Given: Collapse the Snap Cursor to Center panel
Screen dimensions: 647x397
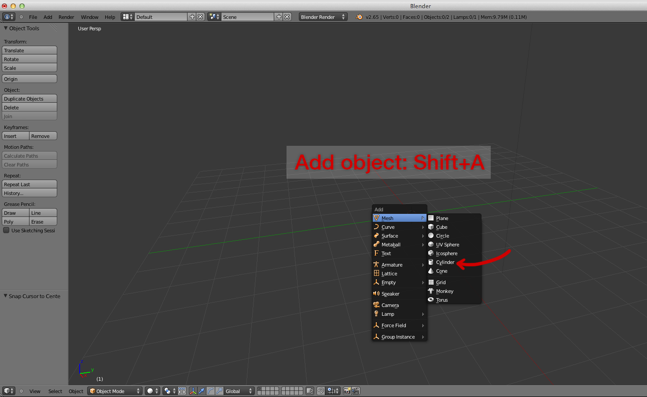Looking at the screenshot, I should pyautogui.click(x=5, y=296).
